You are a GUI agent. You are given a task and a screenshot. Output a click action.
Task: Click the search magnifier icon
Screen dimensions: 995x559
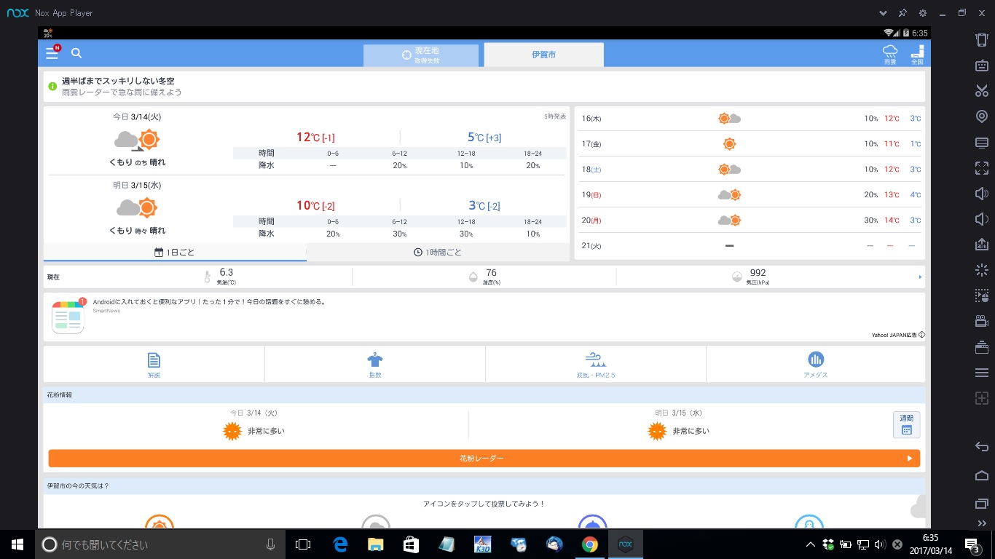click(x=76, y=53)
